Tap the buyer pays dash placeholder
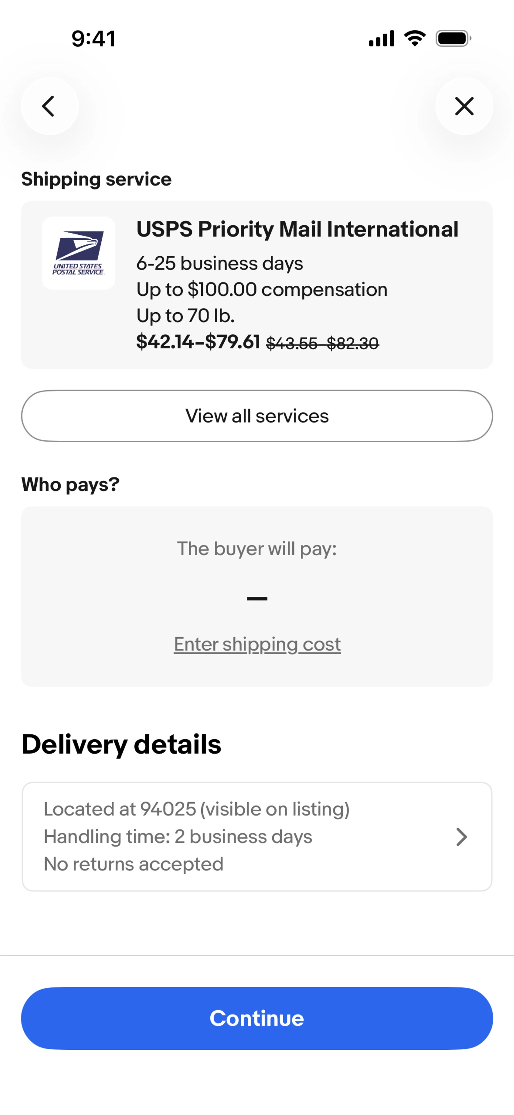 pyautogui.click(x=257, y=598)
